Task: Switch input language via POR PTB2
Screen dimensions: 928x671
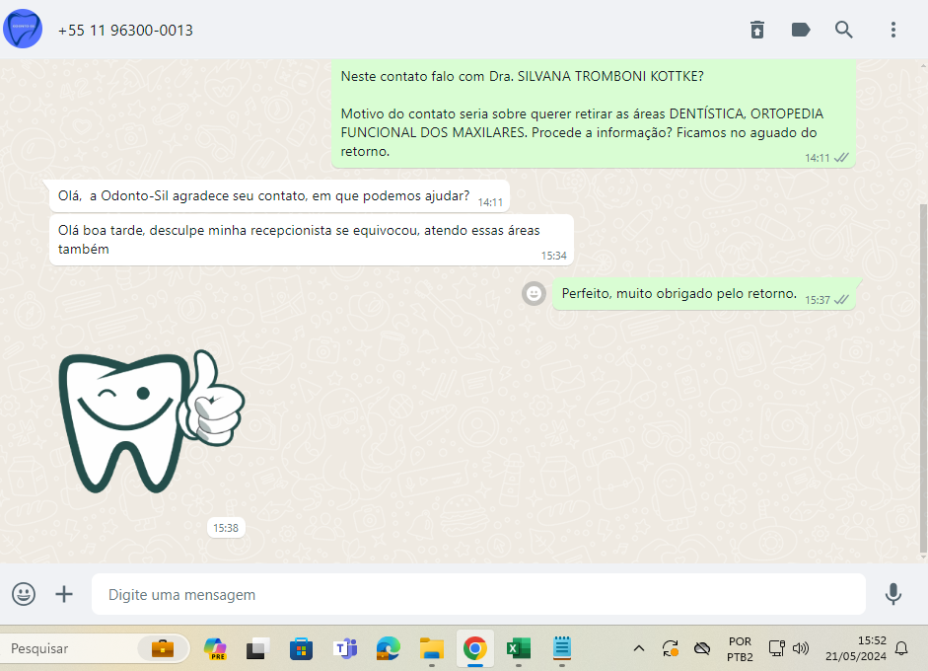Action: coord(740,648)
